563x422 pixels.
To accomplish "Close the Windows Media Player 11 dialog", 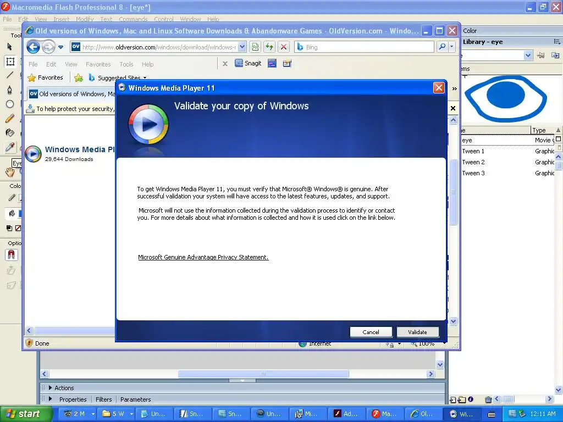I will click(x=439, y=87).
